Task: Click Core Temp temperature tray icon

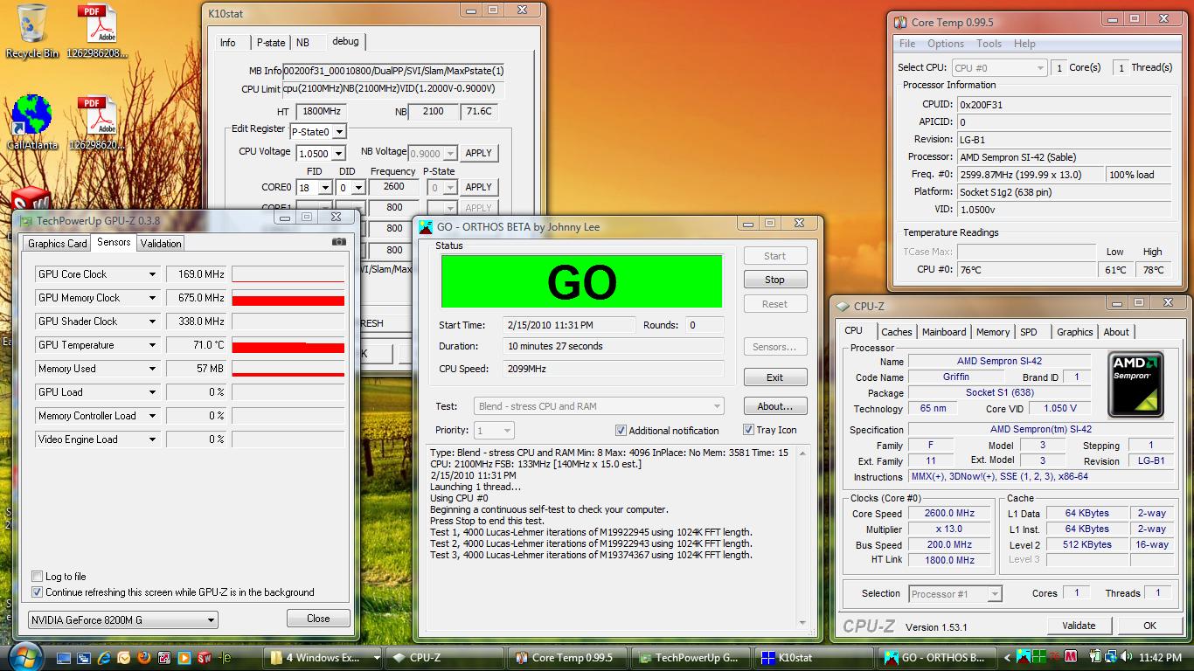Action: coord(1054,657)
